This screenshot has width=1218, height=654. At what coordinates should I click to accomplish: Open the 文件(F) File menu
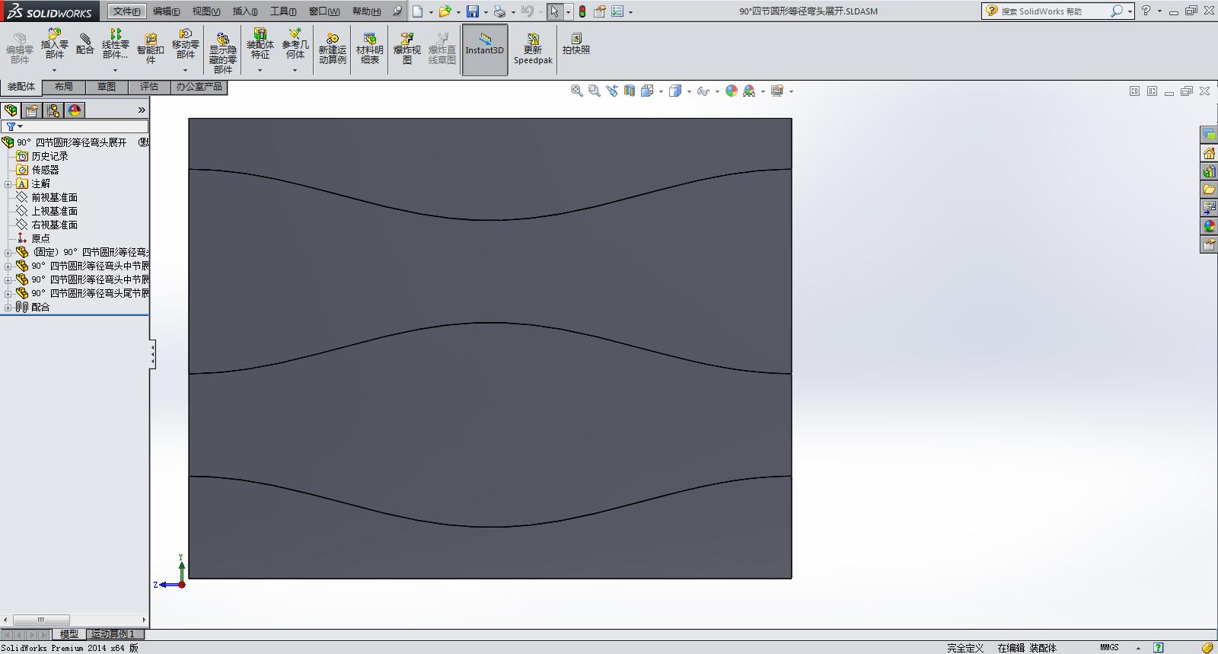(126, 11)
